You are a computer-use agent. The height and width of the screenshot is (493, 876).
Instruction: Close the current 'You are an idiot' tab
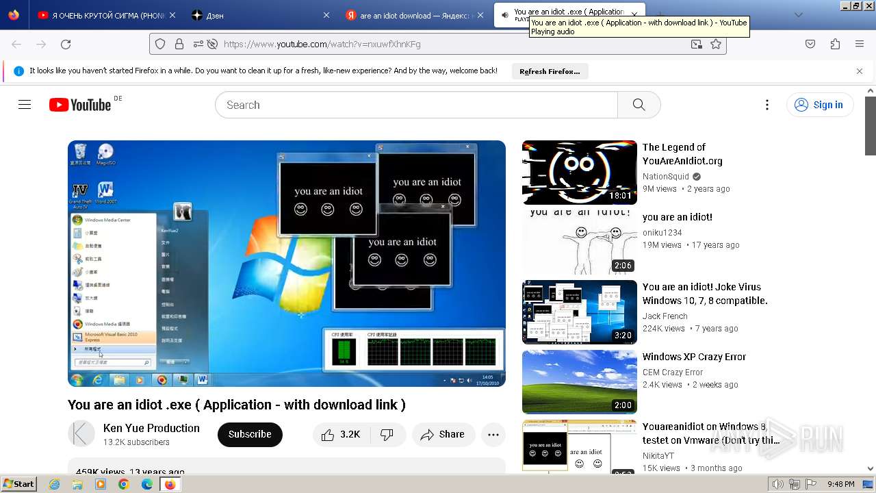pyautogui.click(x=634, y=14)
